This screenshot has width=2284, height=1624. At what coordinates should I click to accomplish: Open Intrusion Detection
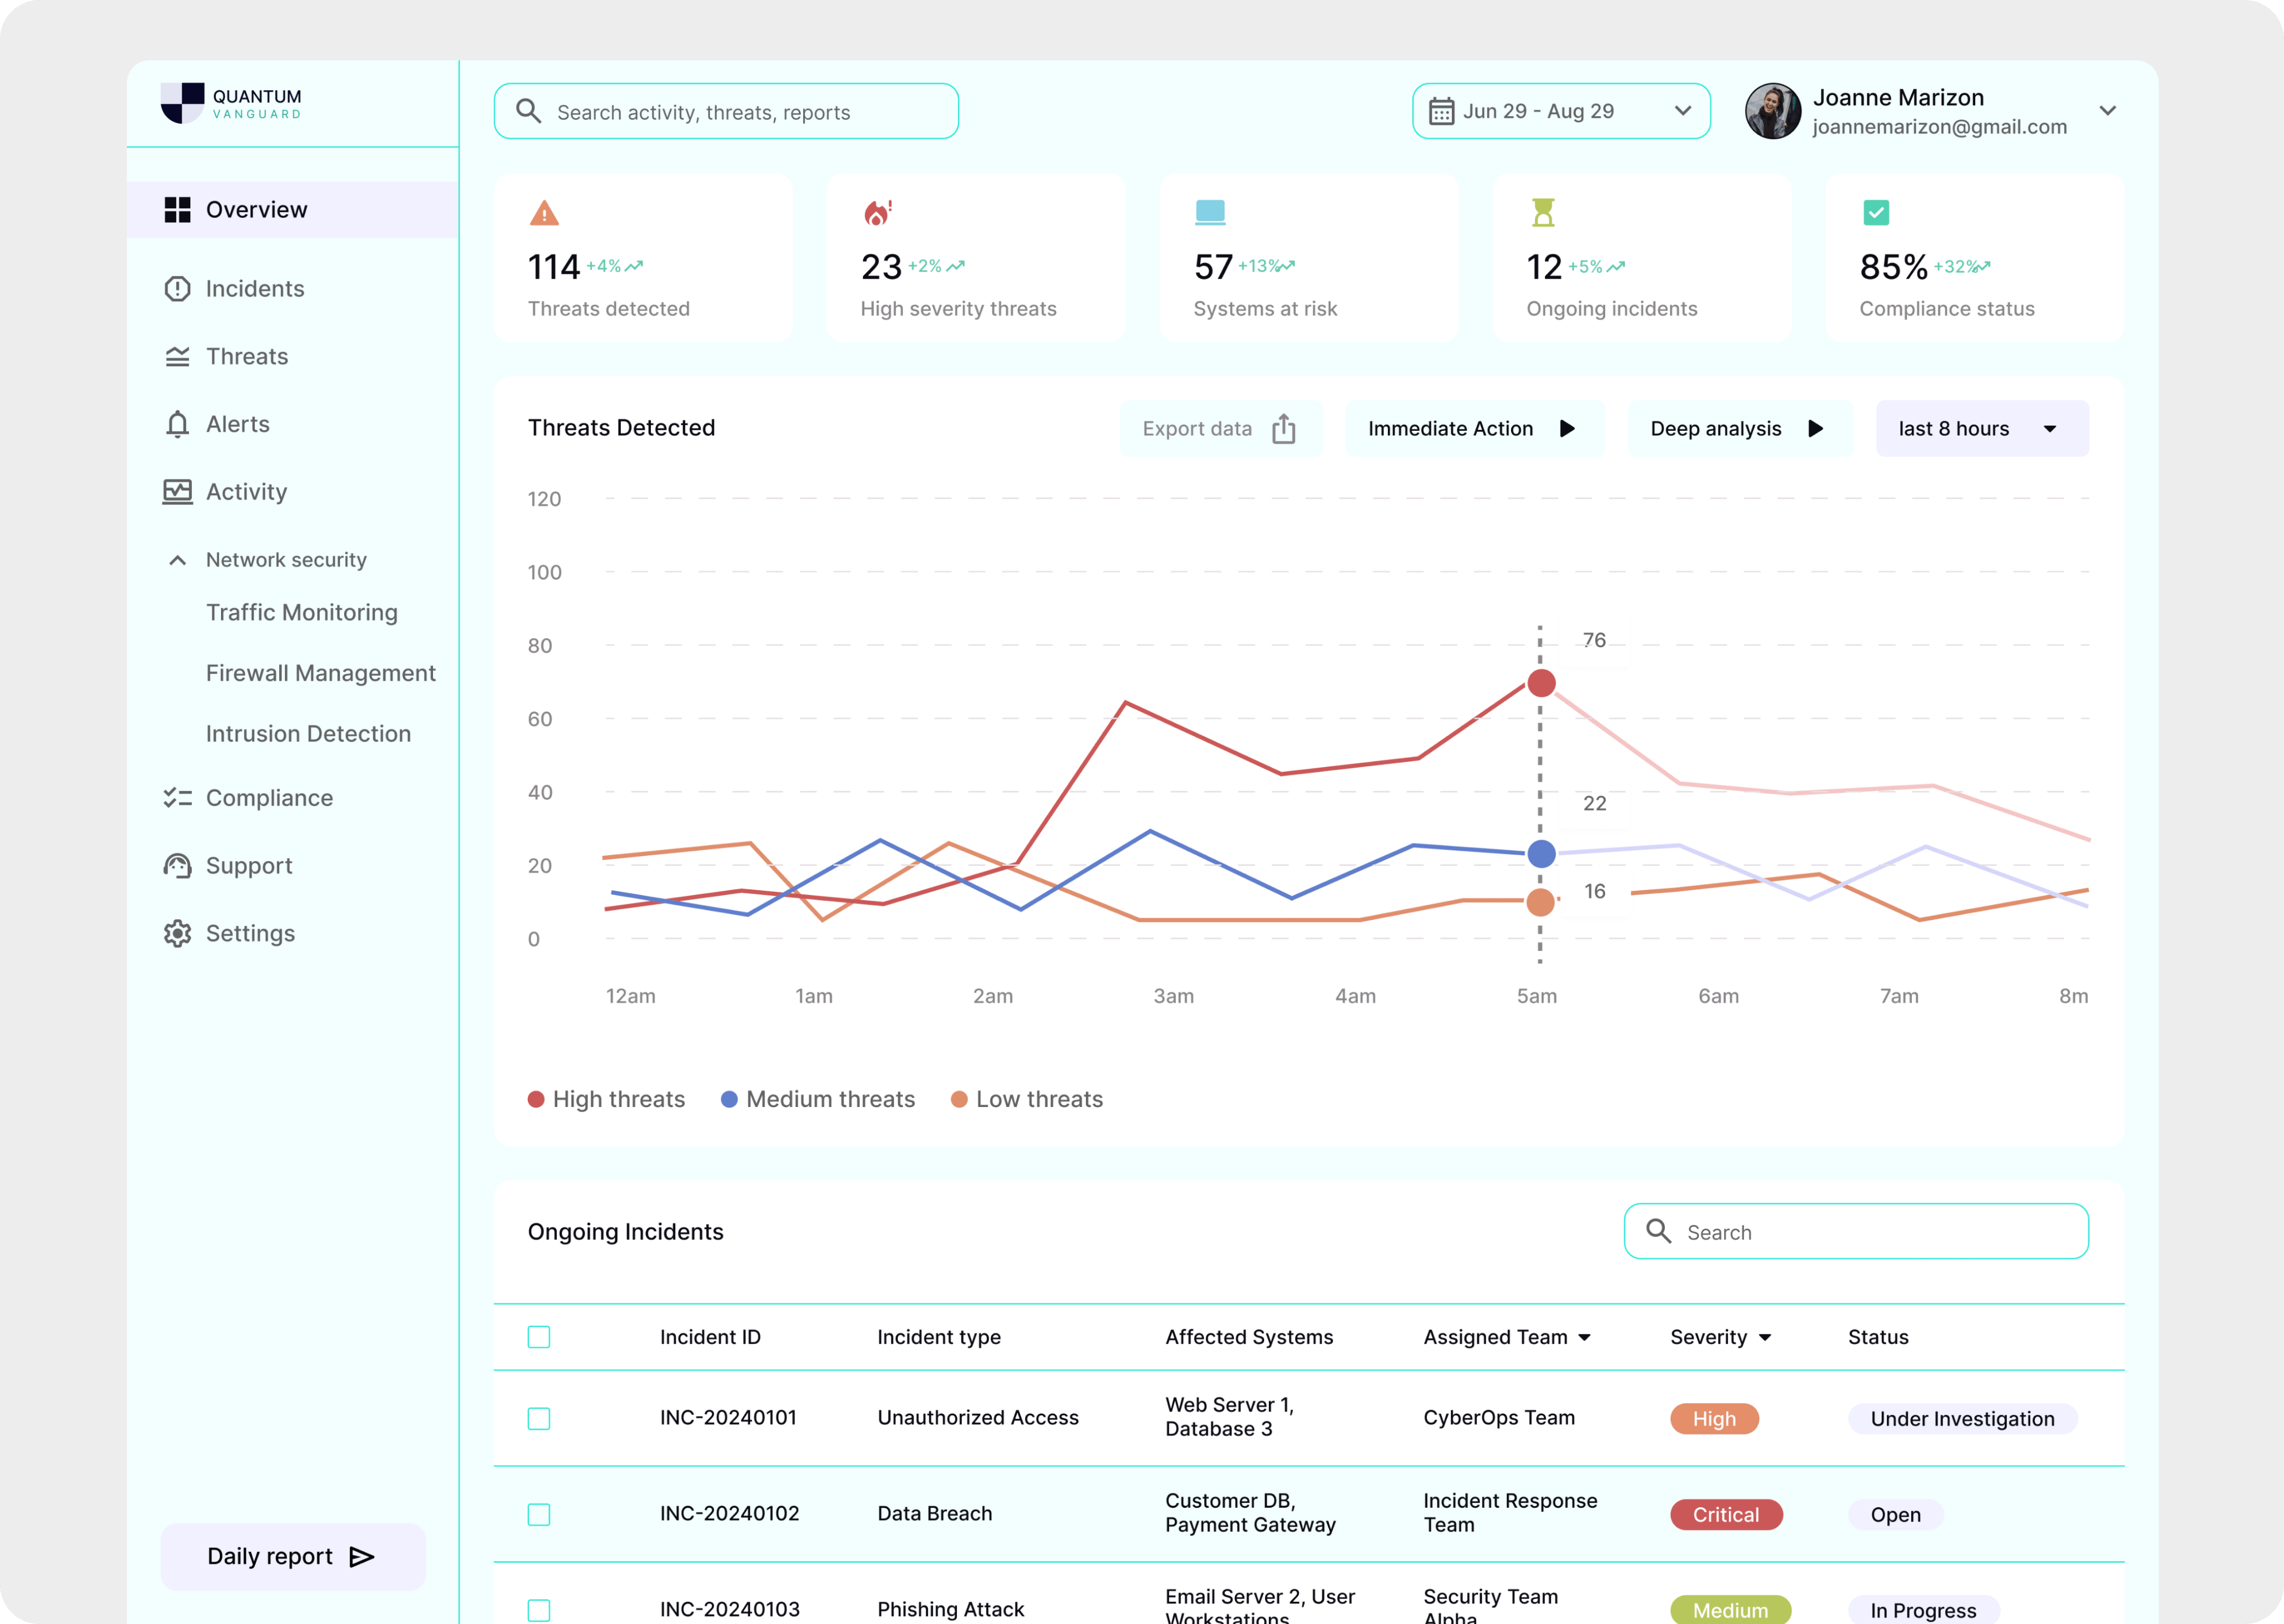tap(308, 733)
